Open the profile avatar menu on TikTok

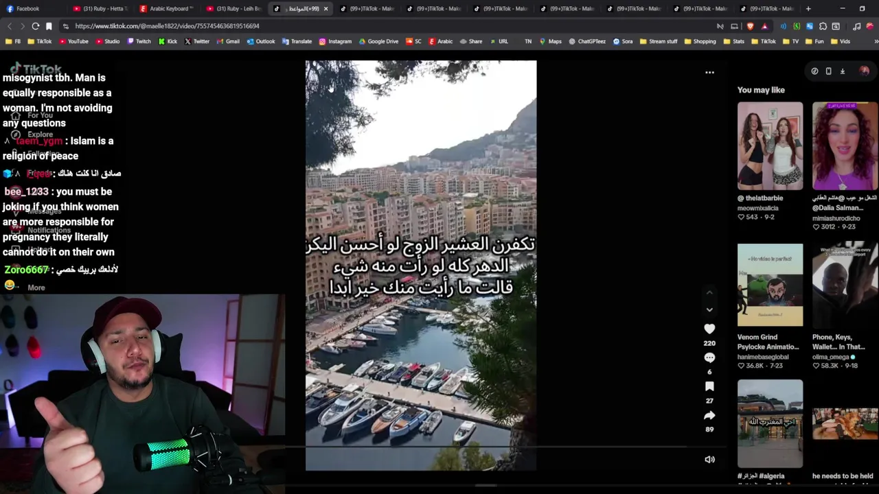pyautogui.click(x=864, y=71)
